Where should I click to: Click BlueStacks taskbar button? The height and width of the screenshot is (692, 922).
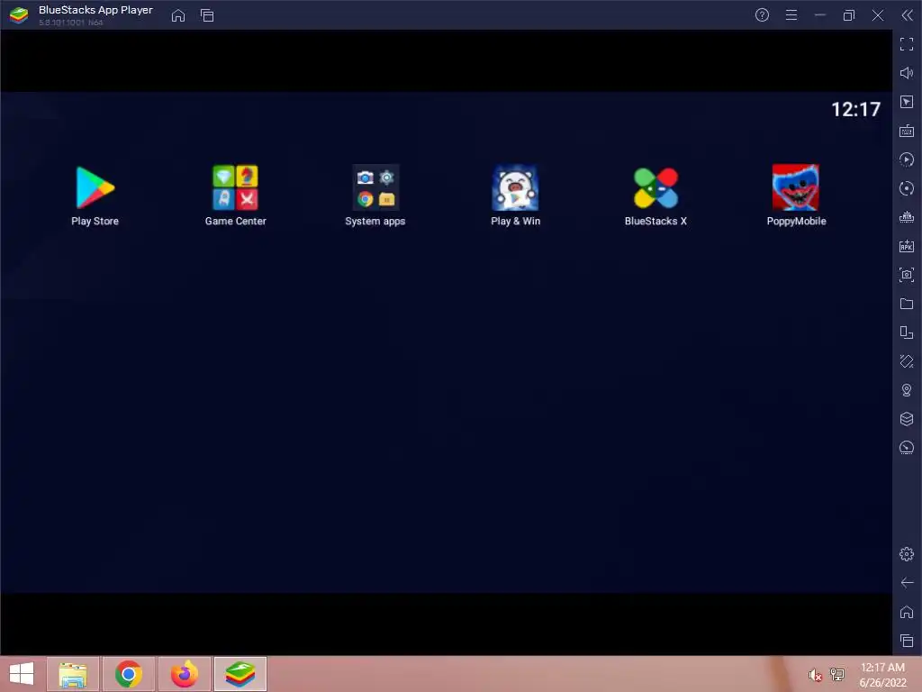[x=240, y=674]
